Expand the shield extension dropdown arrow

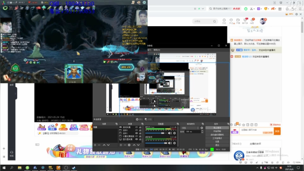pyautogui.click(x=269, y=9)
